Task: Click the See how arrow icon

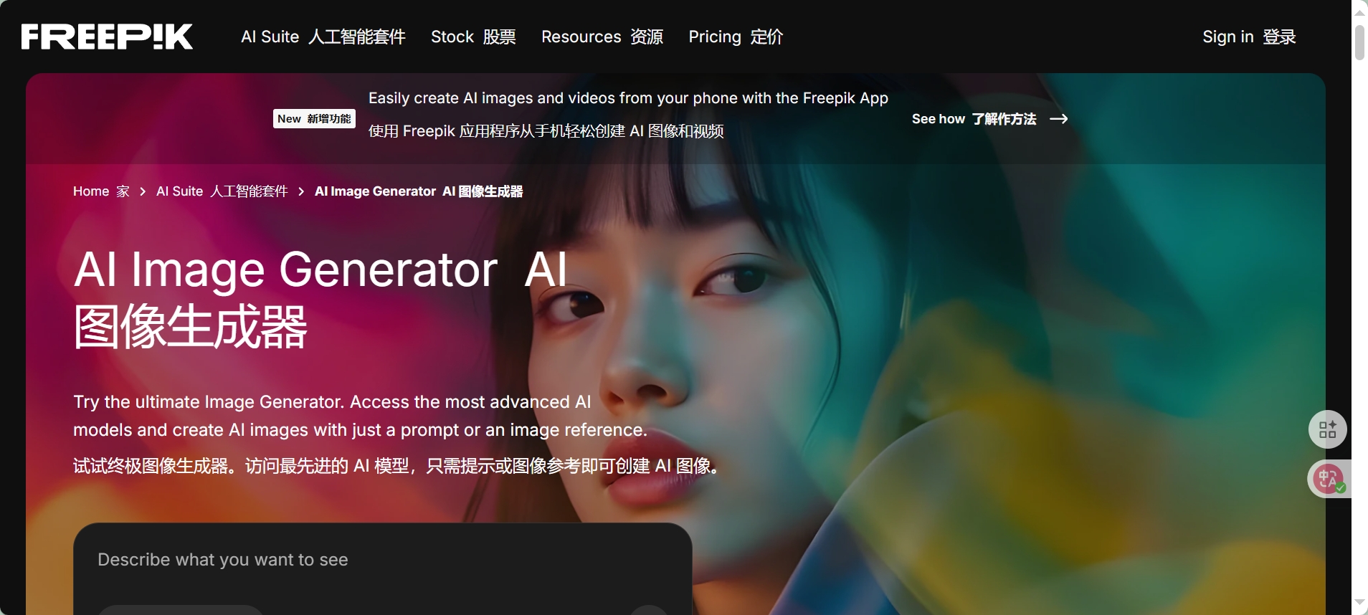Action: [x=1059, y=119]
